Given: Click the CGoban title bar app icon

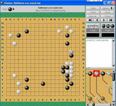Looking at the screenshot, I should 2,3.
